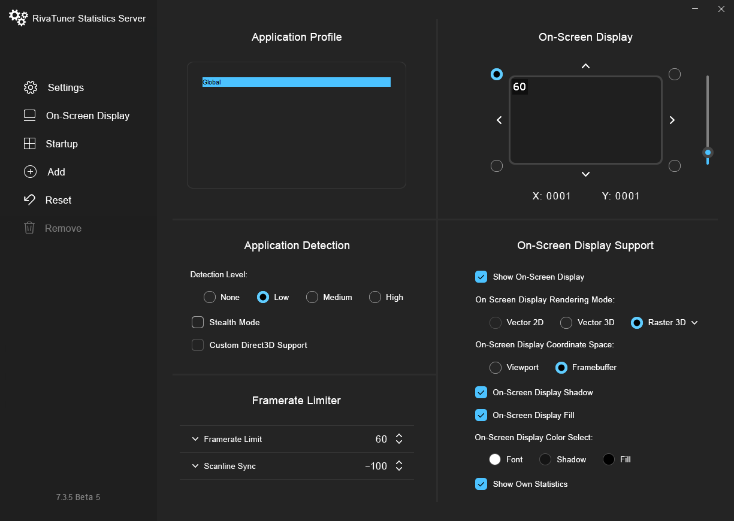734x521 pixels.
Task: Disable On-Screen Display Shadow
Action: (481, 392)
